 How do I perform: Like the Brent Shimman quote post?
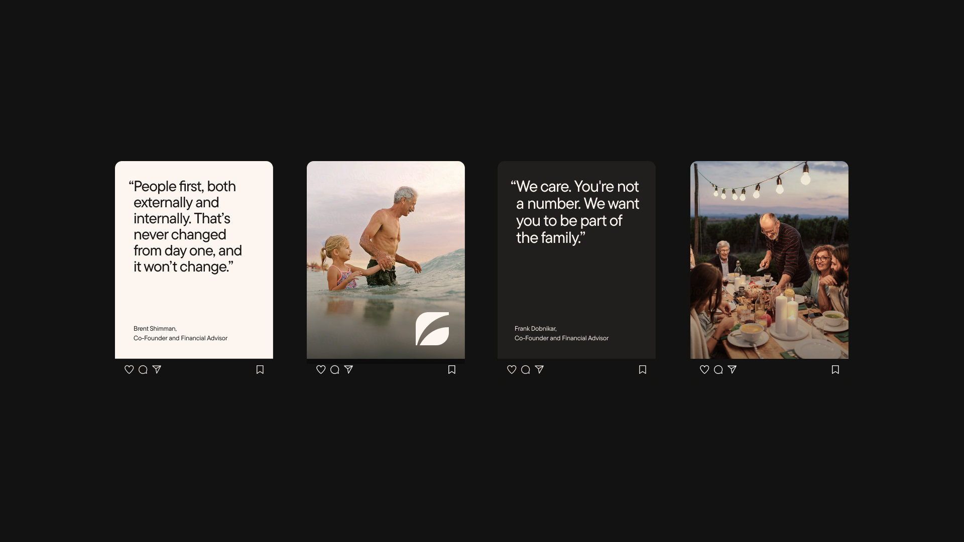pyautogui.click(x=129, y=369)
